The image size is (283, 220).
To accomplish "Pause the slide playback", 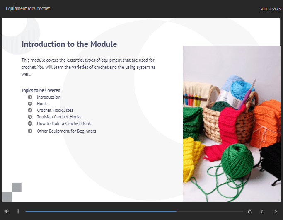I will pyautogui.click(x=18, y=211).
